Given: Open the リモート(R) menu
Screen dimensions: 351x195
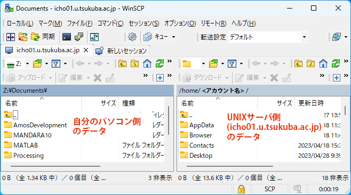Looking at the screenshot, I should (x=213, y=23).
